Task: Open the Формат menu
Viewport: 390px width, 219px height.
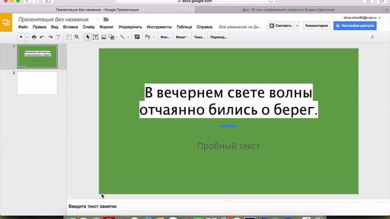Action: pyautogui.click(x=107, y=27)
